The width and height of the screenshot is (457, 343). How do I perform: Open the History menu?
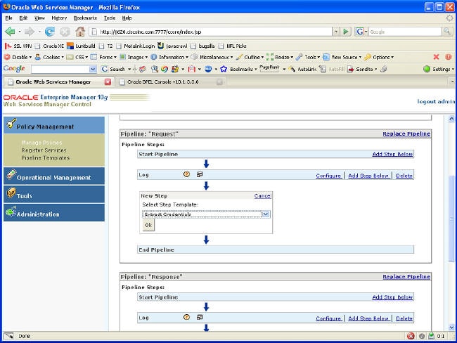coord(59,18)
